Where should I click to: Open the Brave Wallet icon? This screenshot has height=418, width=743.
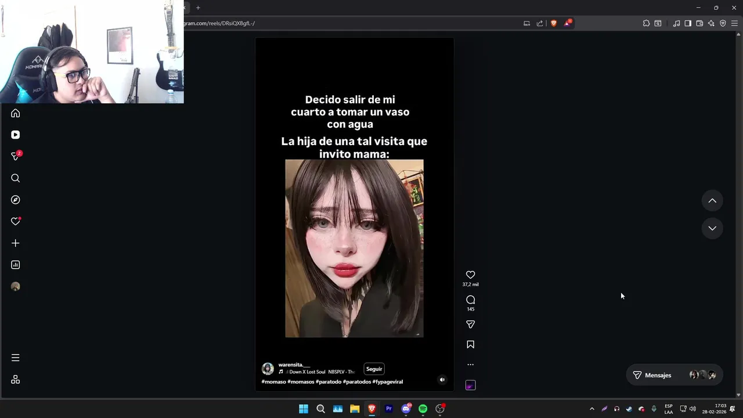(699, 23)
